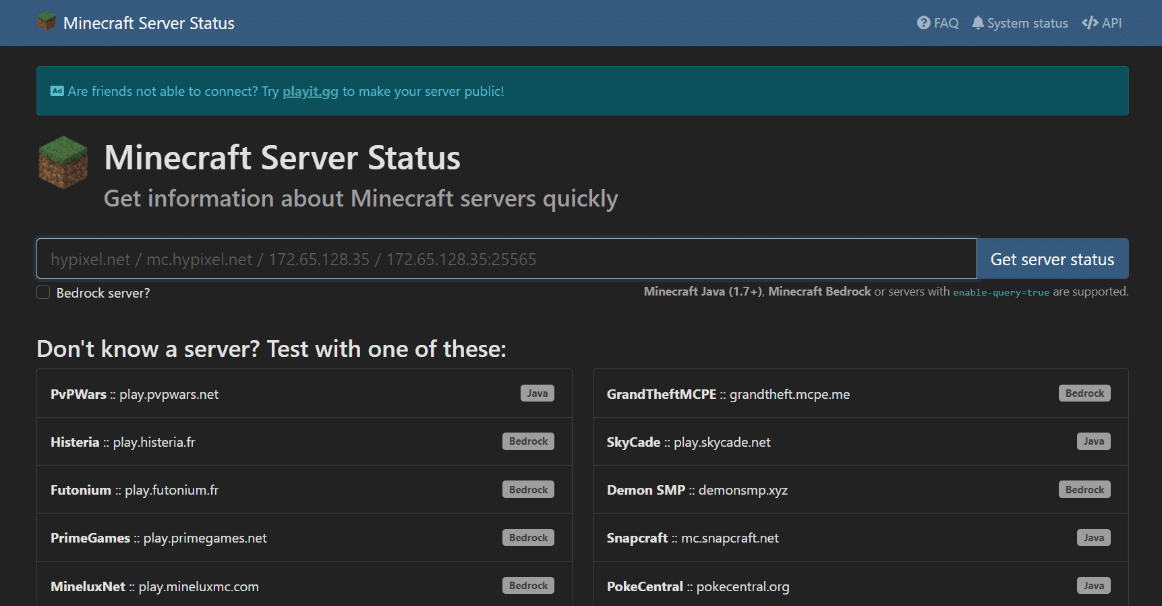
Task: Go to Minecraft Server Status home title
Action: click(149, 23)
